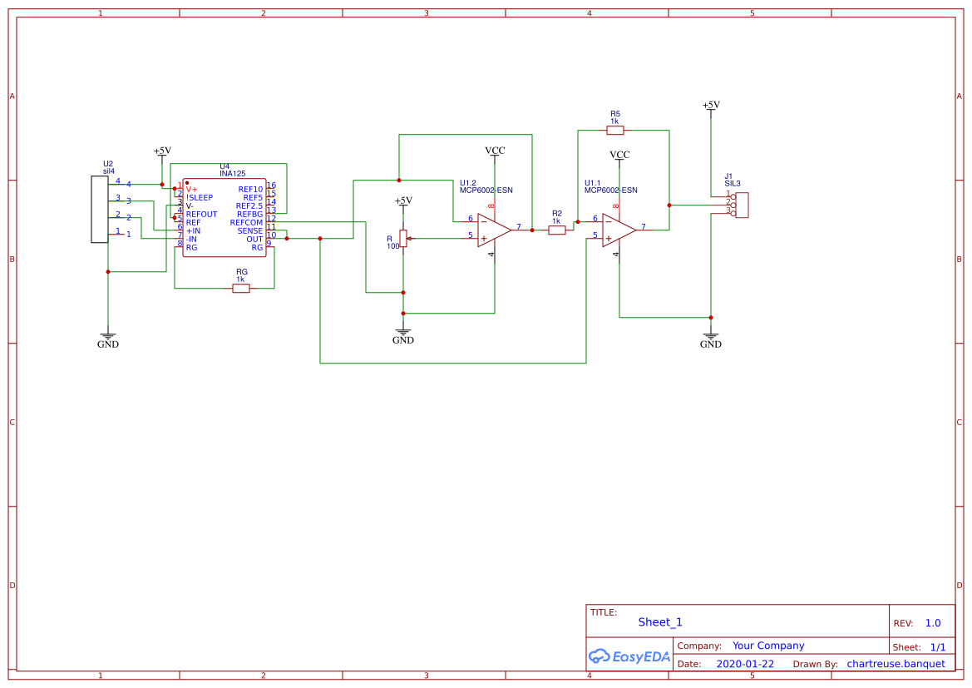Image resolution: width=972 pixels, height=688 pixels.
Task: Click the REV 1.0 value in title block
Action: [931, 622]
